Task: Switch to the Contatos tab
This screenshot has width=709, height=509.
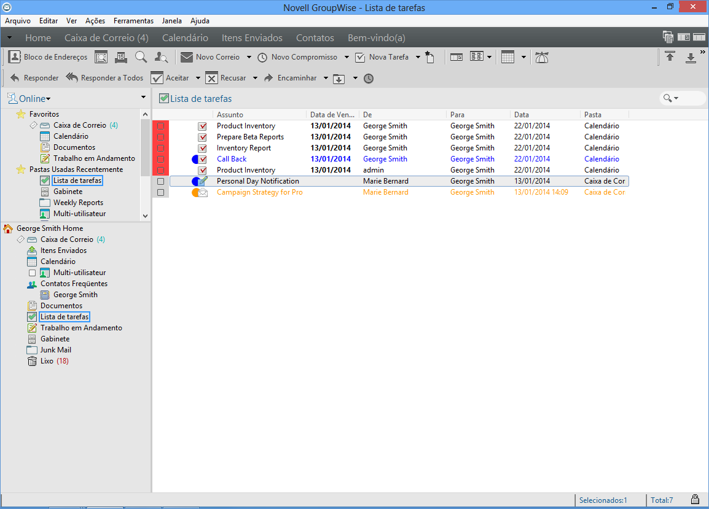Action: pyautogui.click(x=315, y=37)
